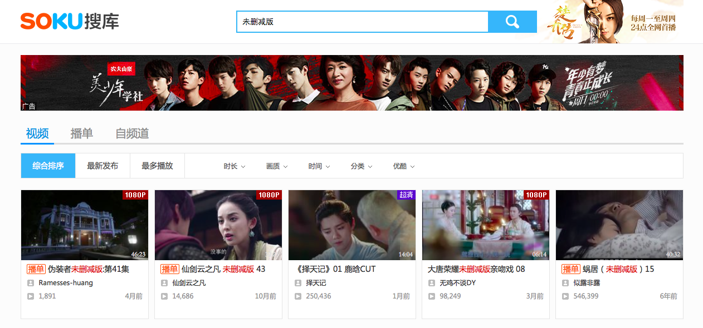
Task: Visit uploader 似露非露 channel
Action: (x=587, y=283)
